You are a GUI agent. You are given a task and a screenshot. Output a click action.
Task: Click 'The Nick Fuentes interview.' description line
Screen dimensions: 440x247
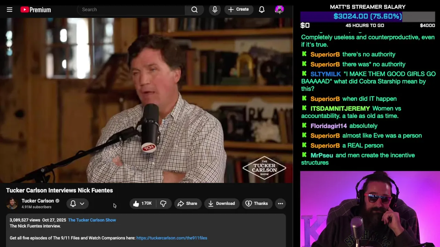coord(35,226)
